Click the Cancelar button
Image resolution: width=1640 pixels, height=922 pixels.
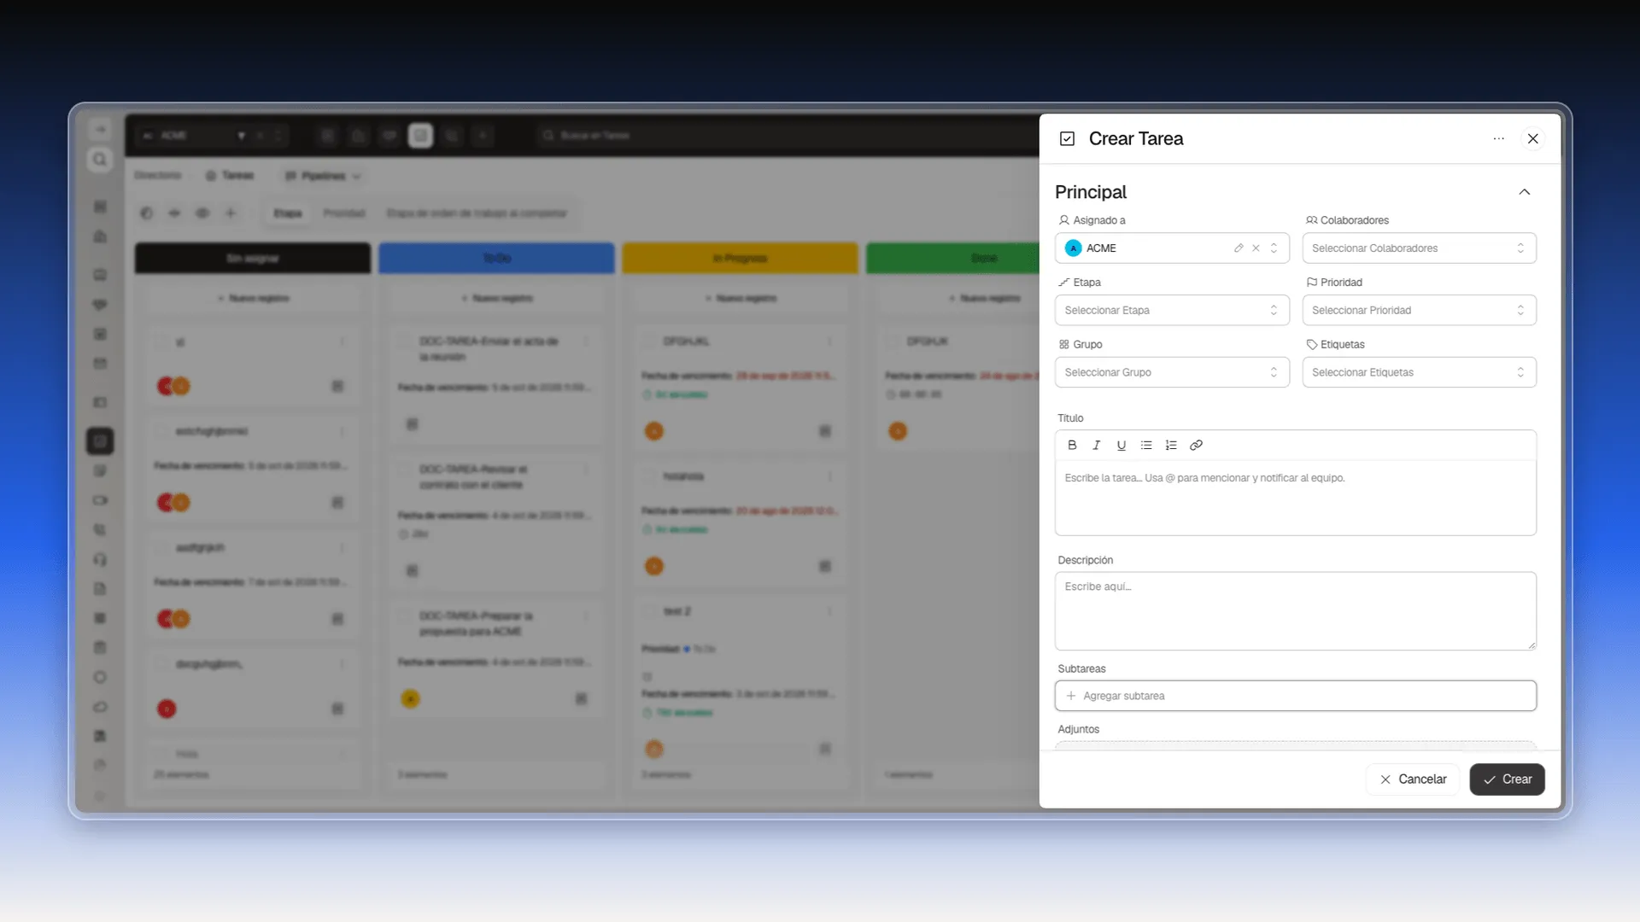coord(1413,779)
